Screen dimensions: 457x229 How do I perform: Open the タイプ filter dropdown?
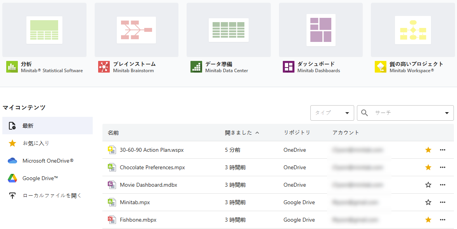pos(332,113)
